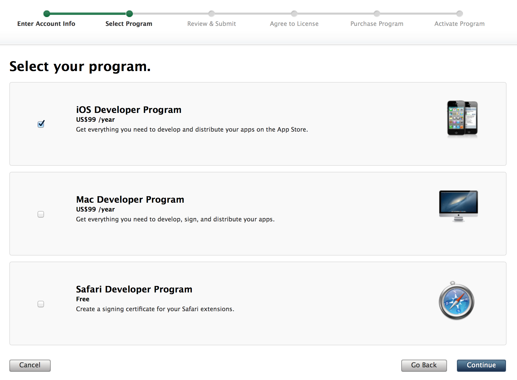The height and width of the screenshot is (380, 517).
Task: Click the App Store distribution description text
Action: point(192,129)
